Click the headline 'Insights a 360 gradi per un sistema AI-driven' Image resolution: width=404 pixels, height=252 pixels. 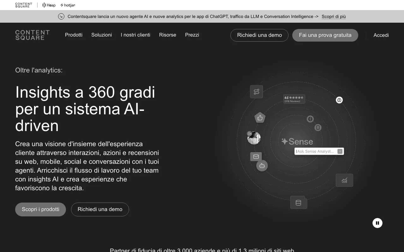(85, 109)
